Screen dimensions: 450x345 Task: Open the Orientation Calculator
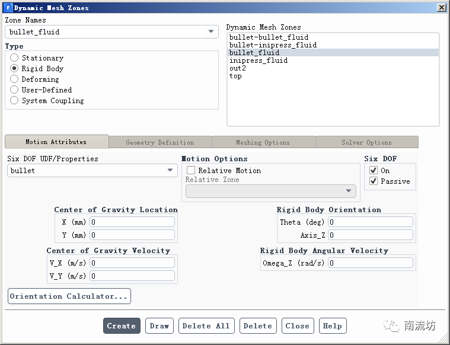(x=69, y=296)
